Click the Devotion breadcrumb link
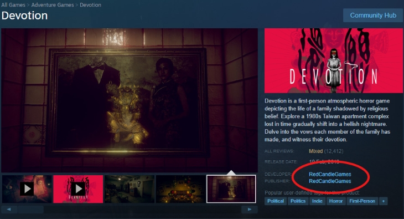The image size is (404, 219). (x=90, y=4)
